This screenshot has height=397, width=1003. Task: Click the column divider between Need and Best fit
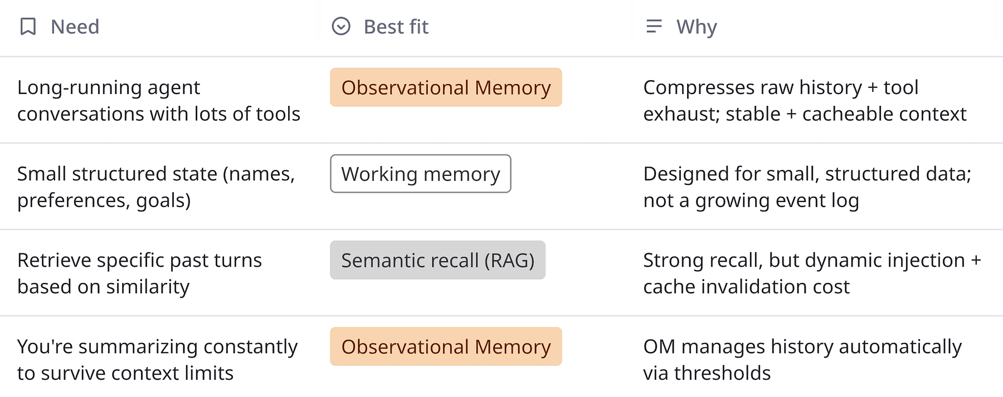pyautogui.click(x=318, y=27)
